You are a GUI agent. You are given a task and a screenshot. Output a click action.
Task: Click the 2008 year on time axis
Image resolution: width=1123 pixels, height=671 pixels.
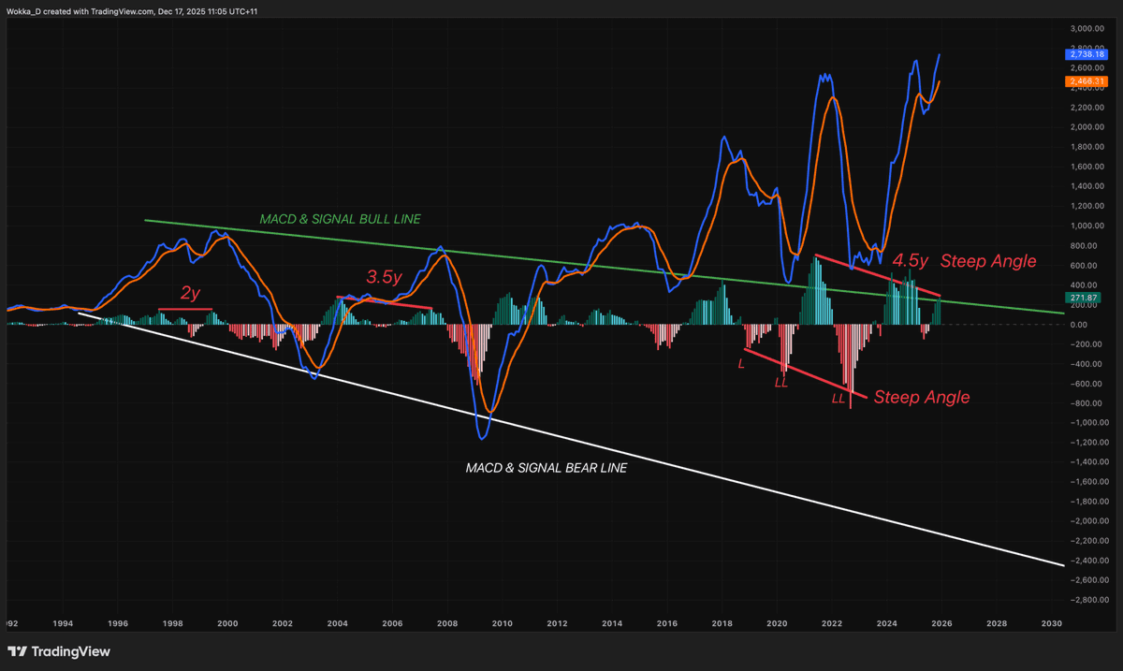tap(447, 622)
